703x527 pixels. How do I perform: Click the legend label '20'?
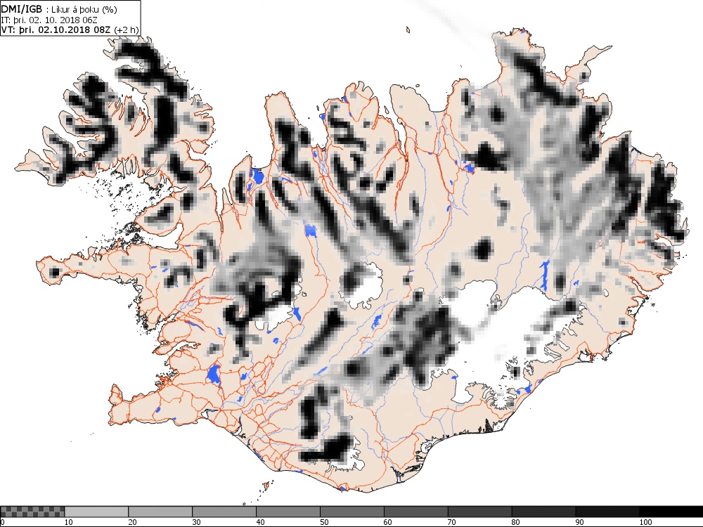click(x=133, y=522)
